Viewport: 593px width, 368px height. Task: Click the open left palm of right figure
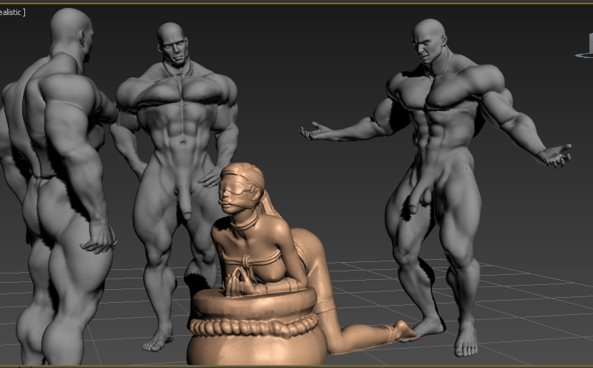(x=554, y=156)
